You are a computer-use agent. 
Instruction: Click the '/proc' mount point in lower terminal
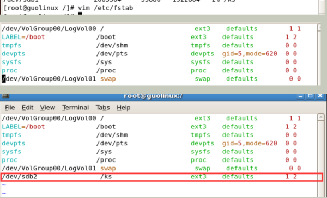(x=106, y=160)
